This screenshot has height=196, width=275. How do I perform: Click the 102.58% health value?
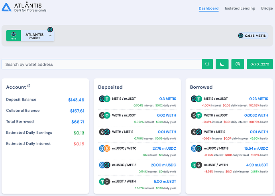click(x=254, y=105)
